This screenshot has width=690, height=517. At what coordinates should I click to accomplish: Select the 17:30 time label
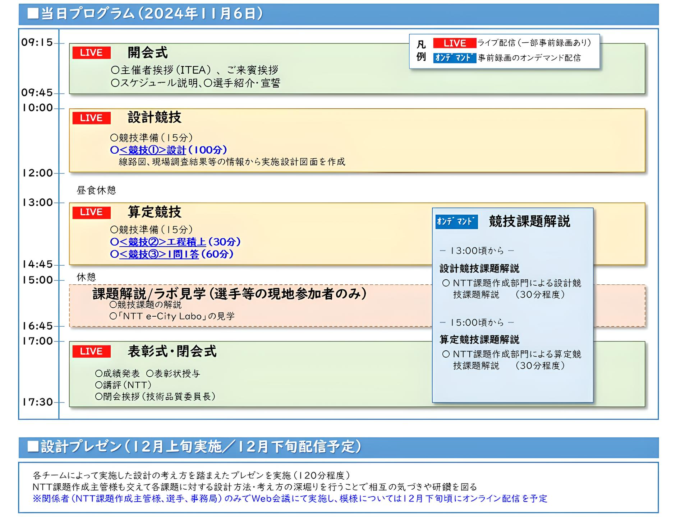click(x=37, y=402)
